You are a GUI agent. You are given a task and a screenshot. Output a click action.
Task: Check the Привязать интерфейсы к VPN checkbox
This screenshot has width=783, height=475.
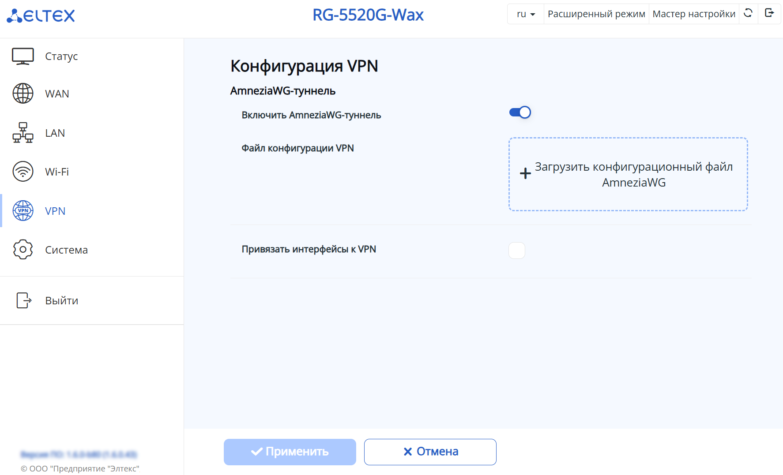tap(517, 251)
